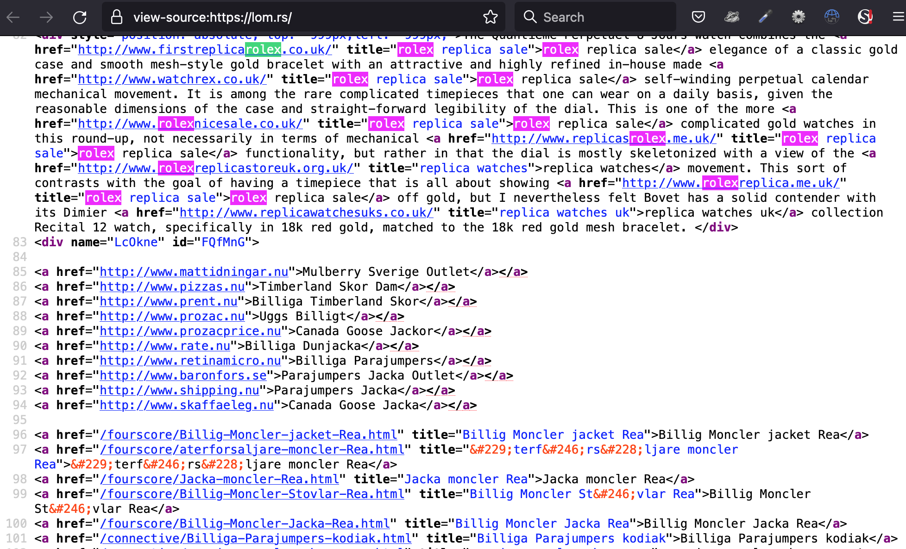The height and width of the screenshot is (549, 906).
Task: Open the Billiga-Parajumpers-kodiak.html link
Action: point(256,538)
